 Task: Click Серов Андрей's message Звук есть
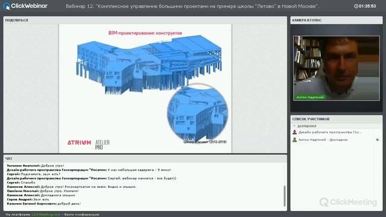[x=41, y=200]
